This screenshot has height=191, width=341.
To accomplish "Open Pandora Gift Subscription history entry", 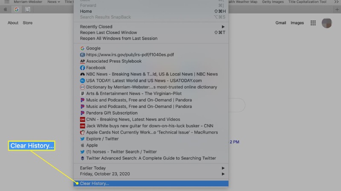I will (x=151, y=113).
